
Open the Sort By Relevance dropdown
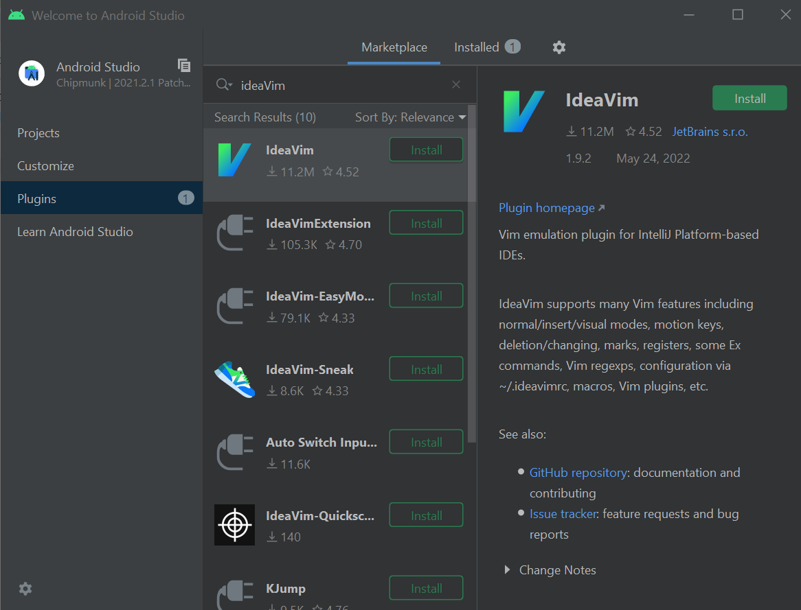tap(410, 117)
